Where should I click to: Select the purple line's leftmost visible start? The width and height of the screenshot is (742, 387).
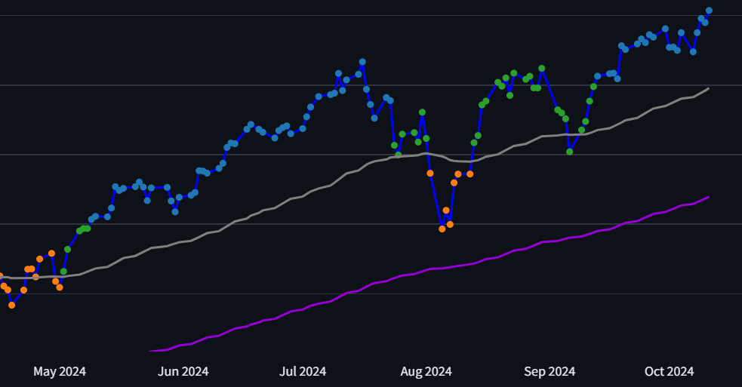tap(151, 351)
